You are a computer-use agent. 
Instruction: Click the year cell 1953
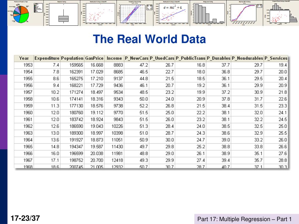tap(28, 65)
